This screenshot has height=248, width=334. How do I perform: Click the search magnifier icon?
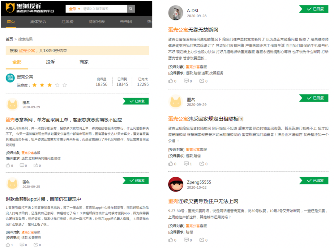click(131, 9)
